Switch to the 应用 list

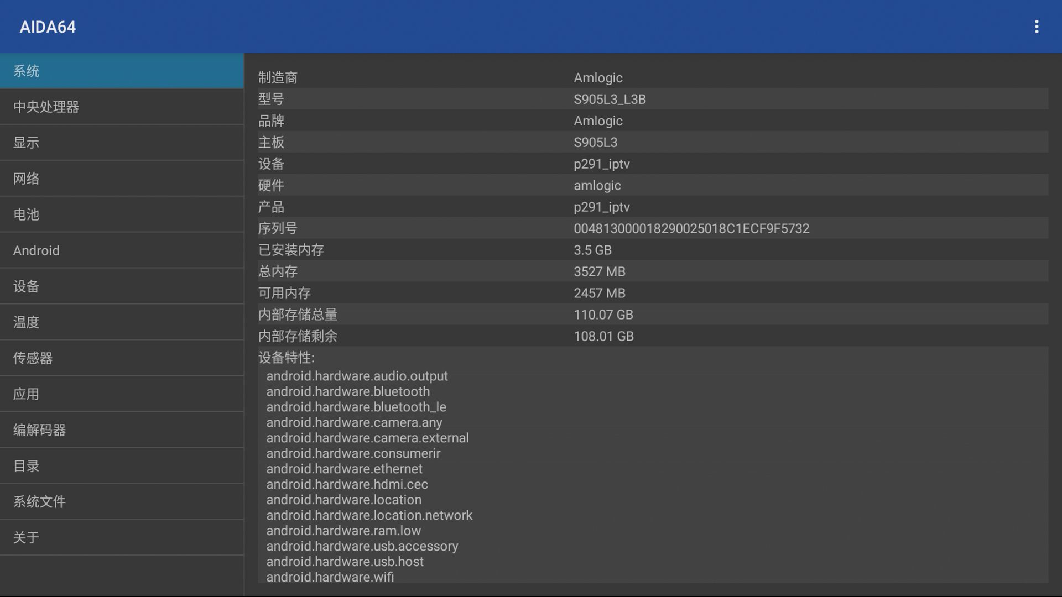pyautogui.click(x=122, y=394)
